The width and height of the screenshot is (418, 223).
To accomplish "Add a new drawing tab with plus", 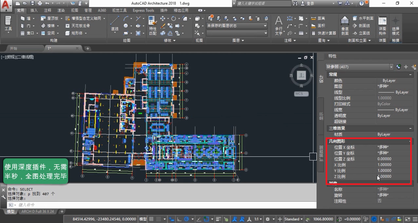I will (x=87, y=48).
